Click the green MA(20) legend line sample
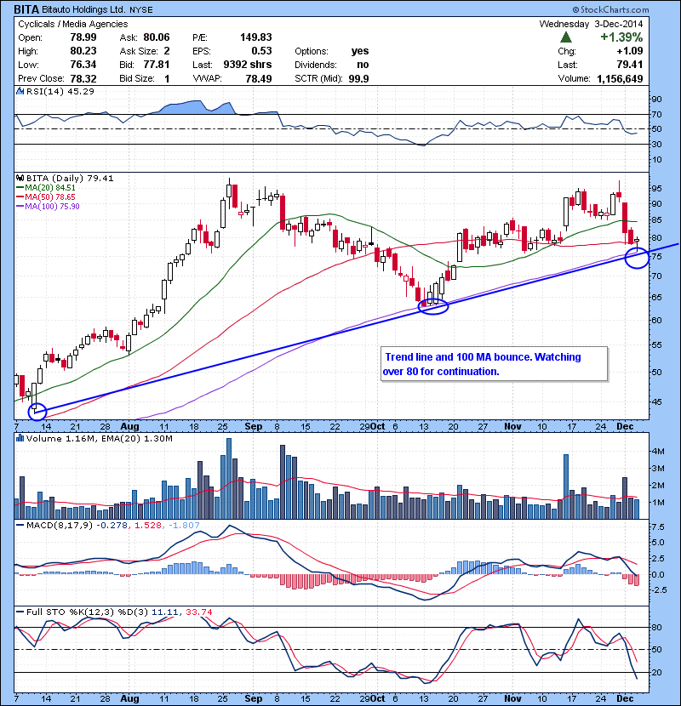 point(20,188)
